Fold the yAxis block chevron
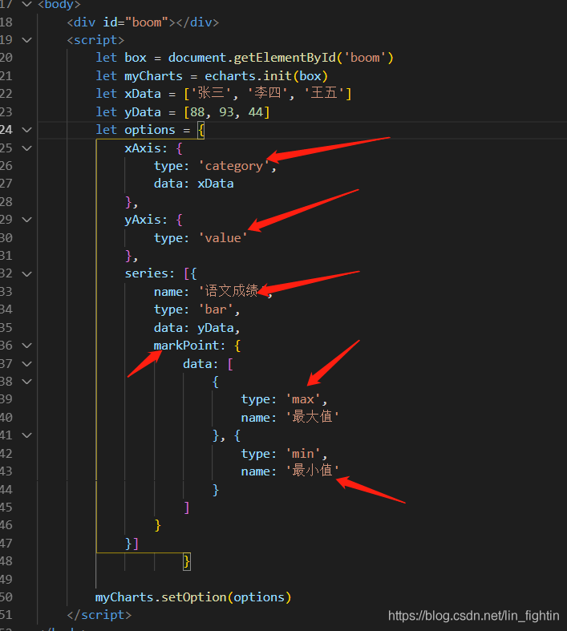 pyautogui.click(x=26, y=220)
